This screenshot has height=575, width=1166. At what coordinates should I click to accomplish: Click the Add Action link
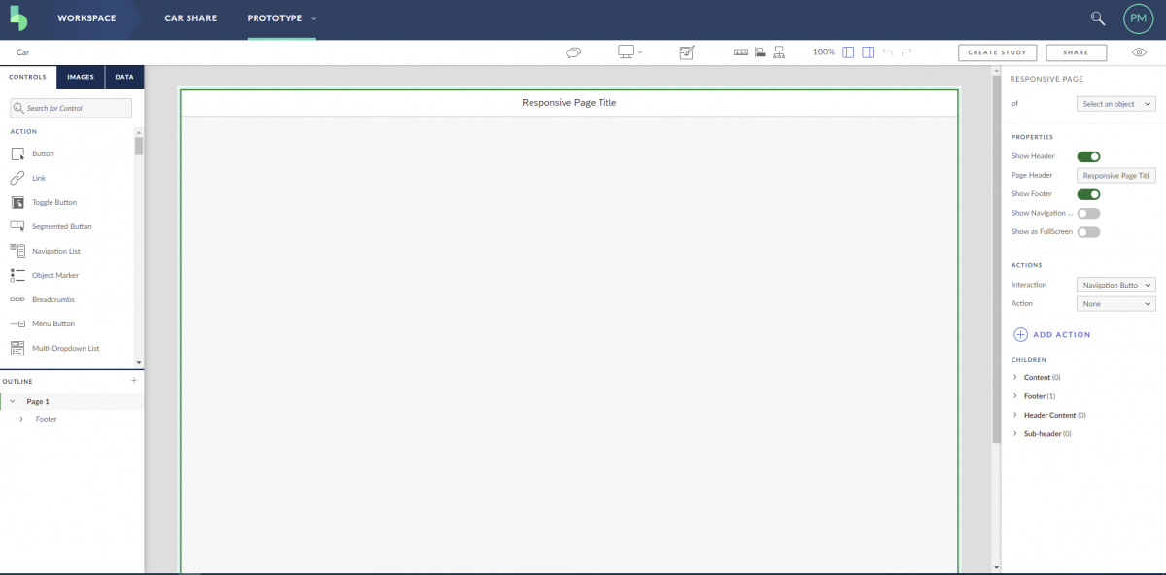pyautogui.click(x=1051, y=334)
